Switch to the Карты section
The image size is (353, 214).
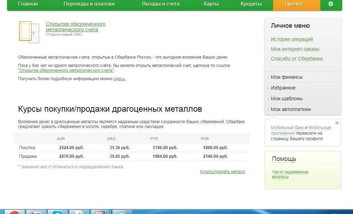point(211,4)
